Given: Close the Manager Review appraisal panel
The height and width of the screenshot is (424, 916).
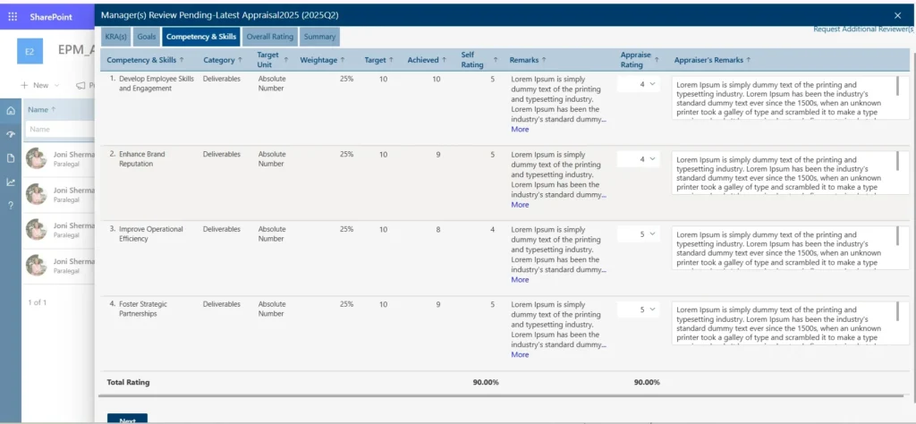Looking at the screenshot, I should pyautogui.click(x=897, y=16).
